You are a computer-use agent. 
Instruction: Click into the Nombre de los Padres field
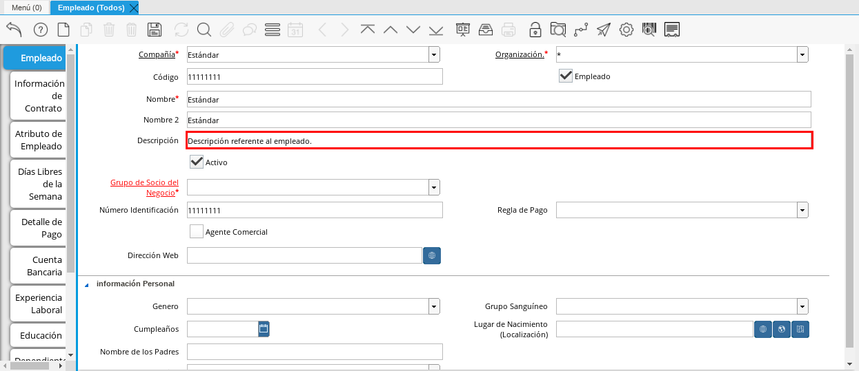pyautogui.click(x=315, y=352)
